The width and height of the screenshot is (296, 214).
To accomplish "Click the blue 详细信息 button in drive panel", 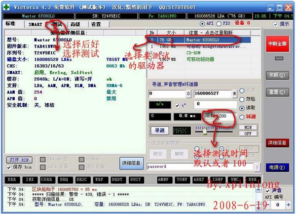I will pos(131,163).
